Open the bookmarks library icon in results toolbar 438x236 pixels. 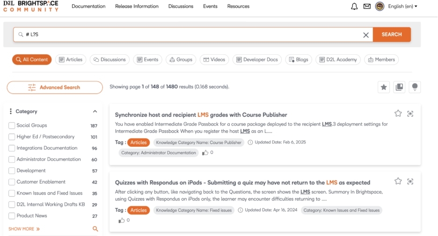click(400, 87)
